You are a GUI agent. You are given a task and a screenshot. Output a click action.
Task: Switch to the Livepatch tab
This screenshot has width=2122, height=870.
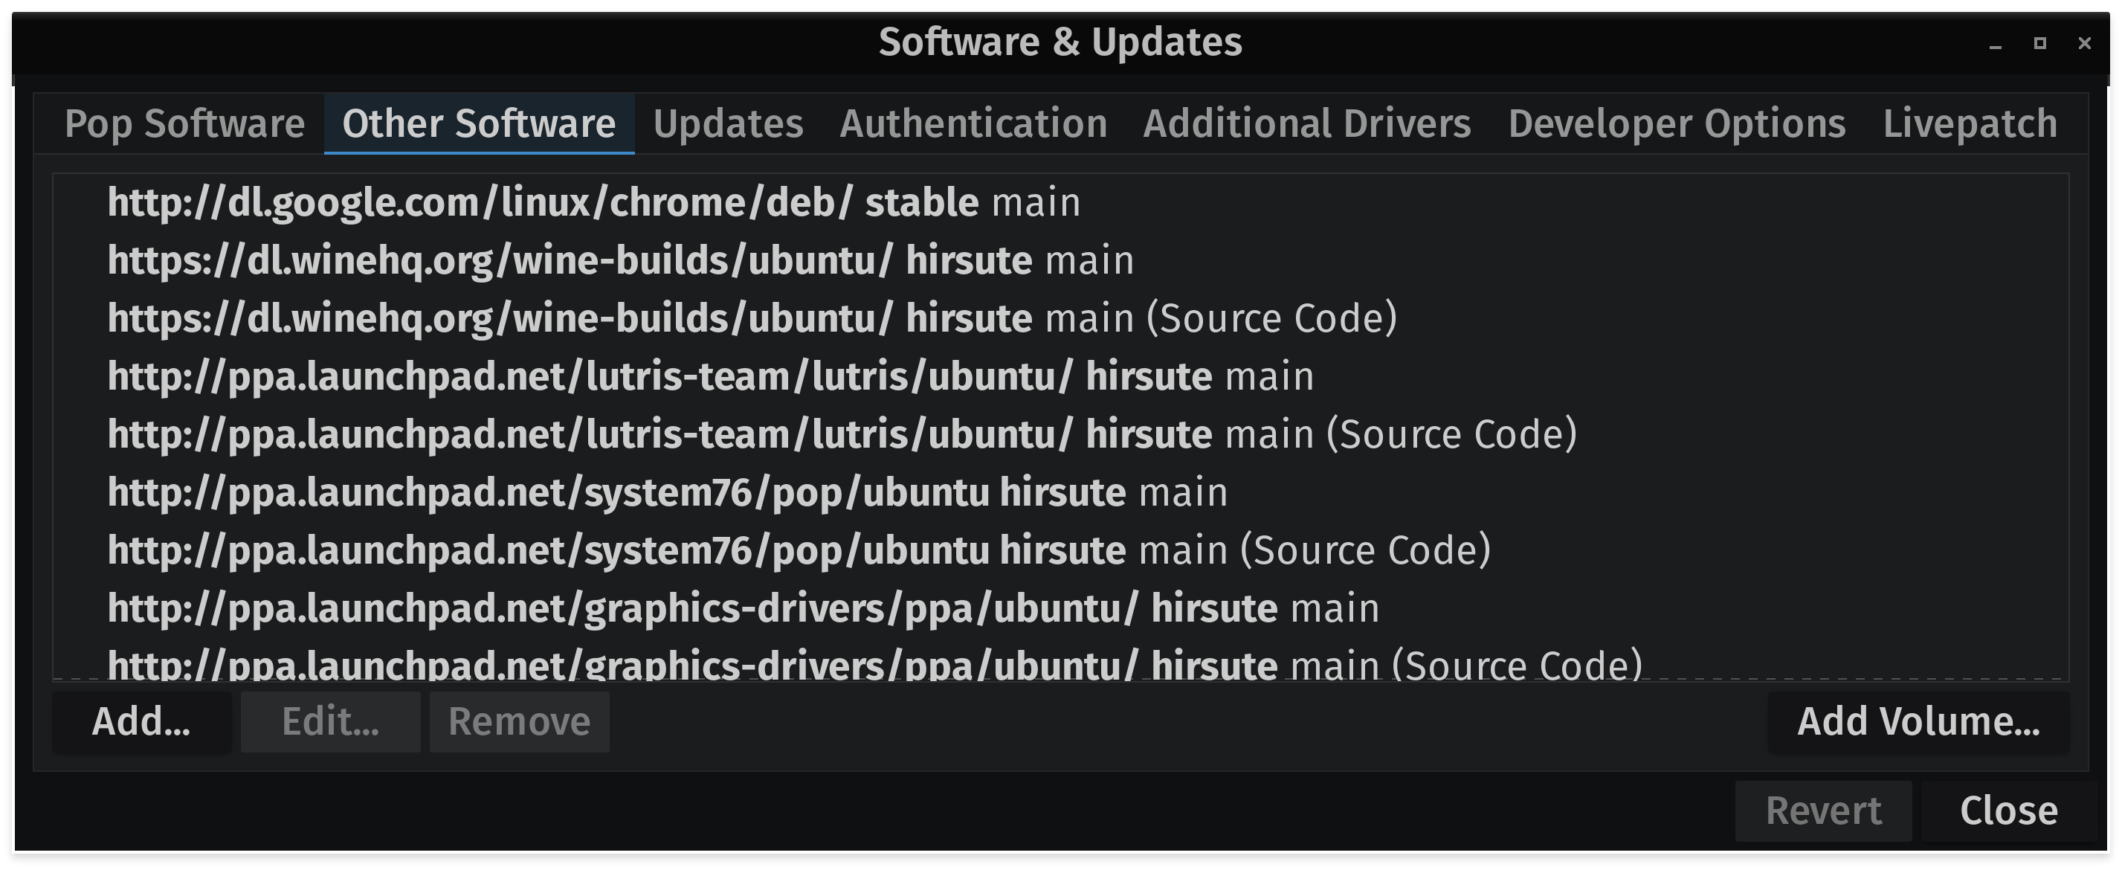click(x=1970, y=124)
